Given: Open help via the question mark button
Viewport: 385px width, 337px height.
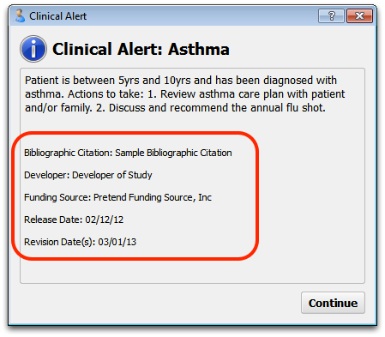Looking at the screenshot, I should point(331,15).
